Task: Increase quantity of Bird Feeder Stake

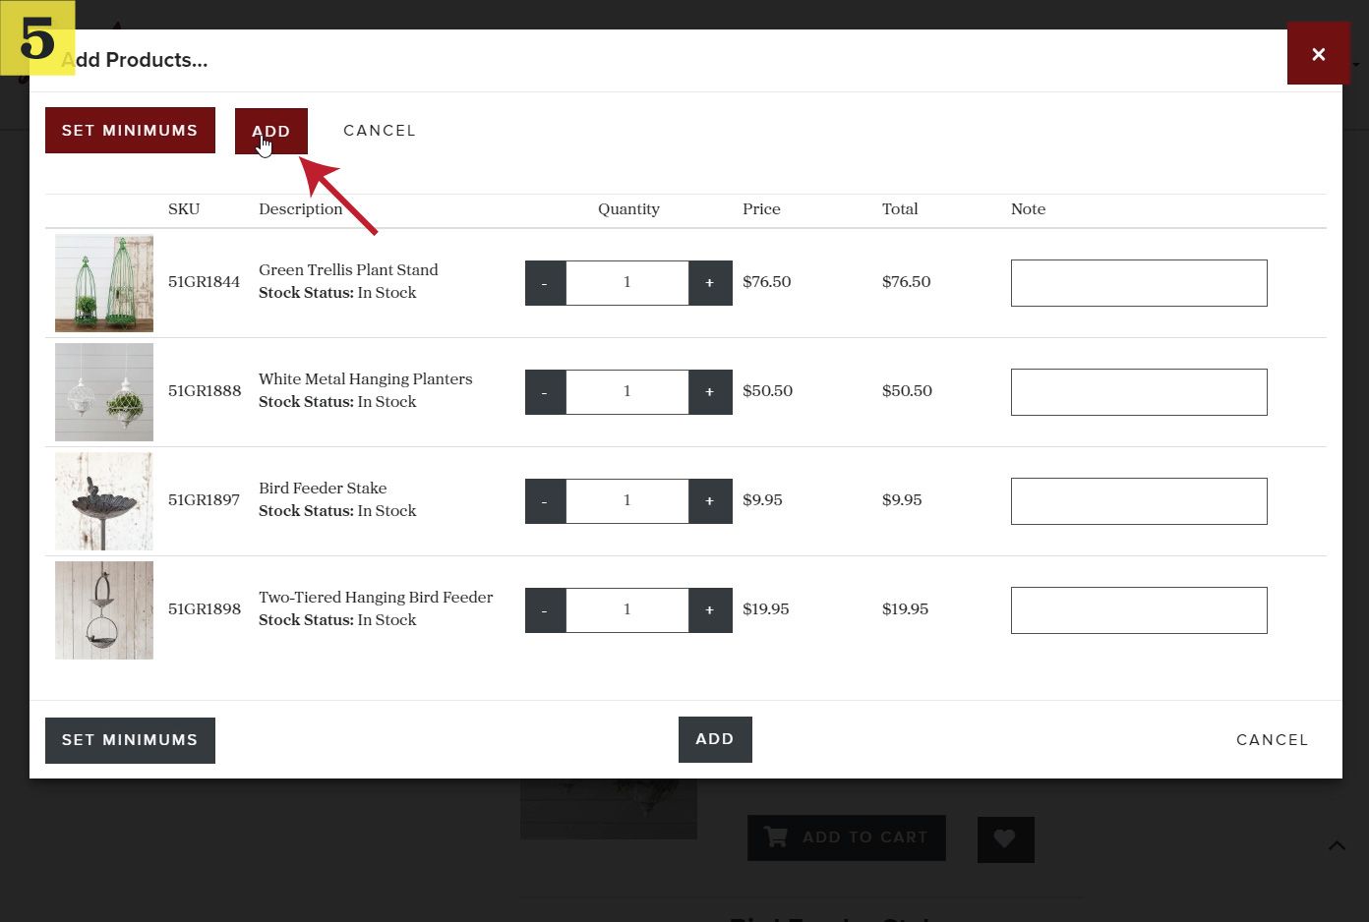Action: pyautogui.click(x=710, y=501)
